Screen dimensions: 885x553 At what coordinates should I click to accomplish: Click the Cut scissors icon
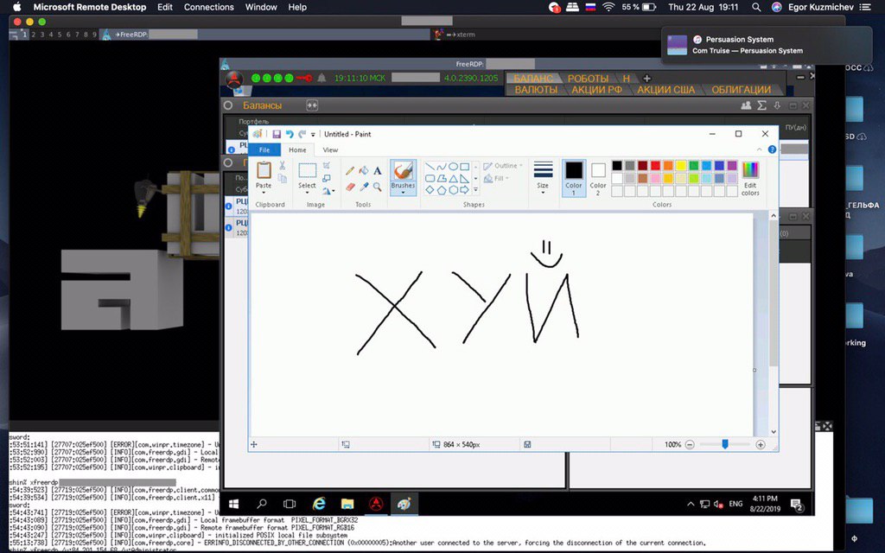tap(283, 166)
